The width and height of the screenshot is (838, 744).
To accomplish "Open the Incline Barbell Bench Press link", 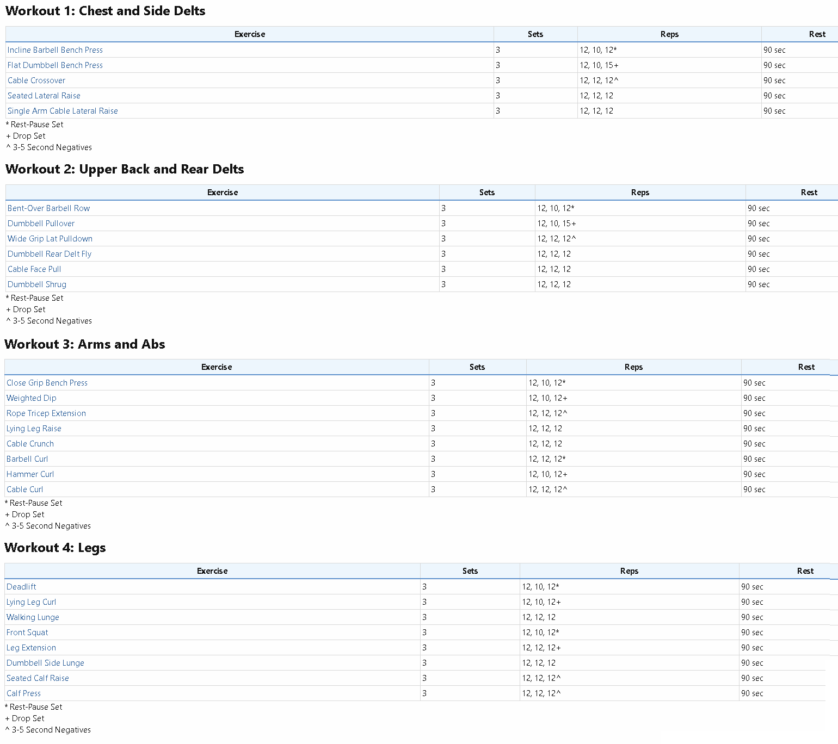I will click(x=55, y=50).
